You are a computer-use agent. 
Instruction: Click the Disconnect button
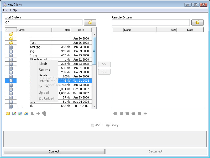tap(156, 151)
